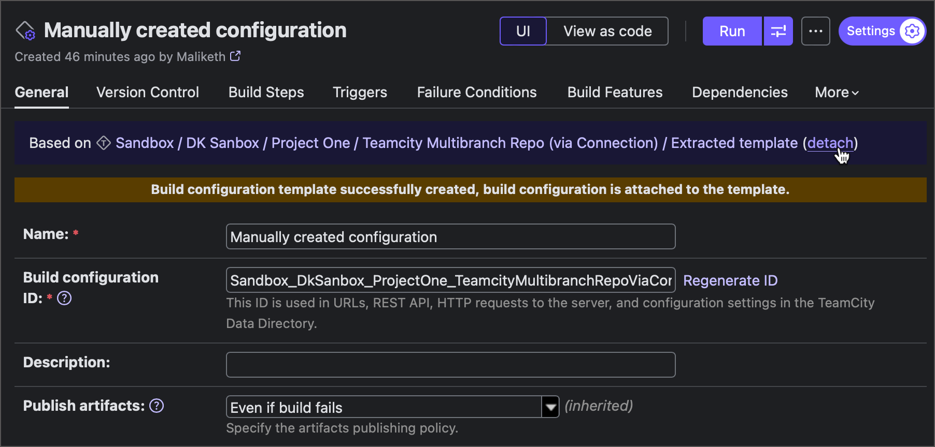The width and height of the screenshot is (935, 447).
Task: Click inside the Description field
Action: tap(450, 364)
